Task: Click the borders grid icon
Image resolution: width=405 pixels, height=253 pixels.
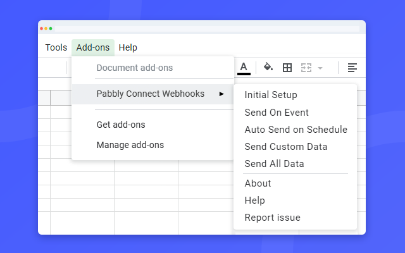Action: point(287,68)
